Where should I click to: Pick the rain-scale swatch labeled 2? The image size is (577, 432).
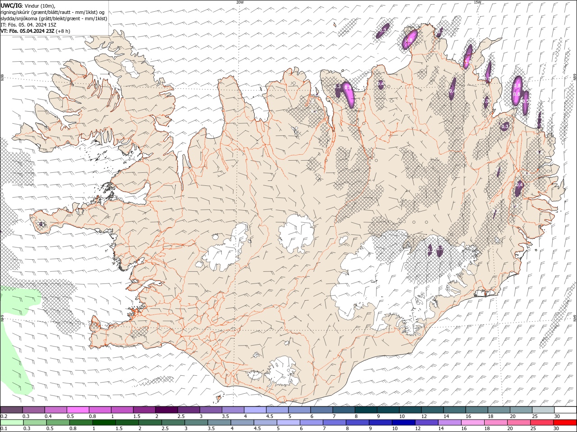150,423
